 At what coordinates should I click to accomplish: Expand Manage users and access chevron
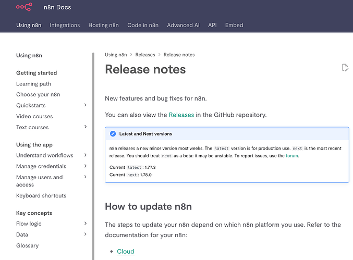pos(86,177)
